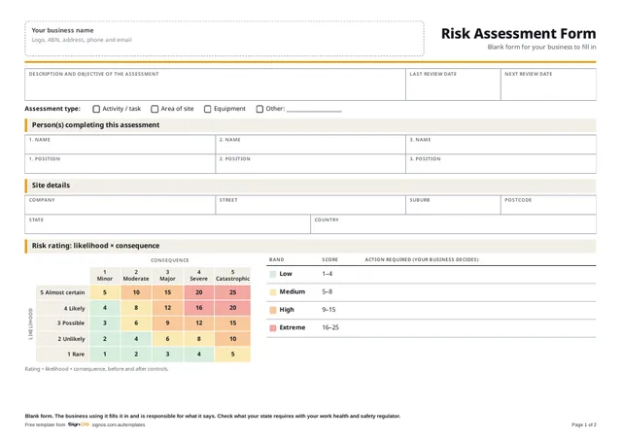This screenshot has width=622, height=439.
Task: Click the 3. Name field
Action: 501,145
